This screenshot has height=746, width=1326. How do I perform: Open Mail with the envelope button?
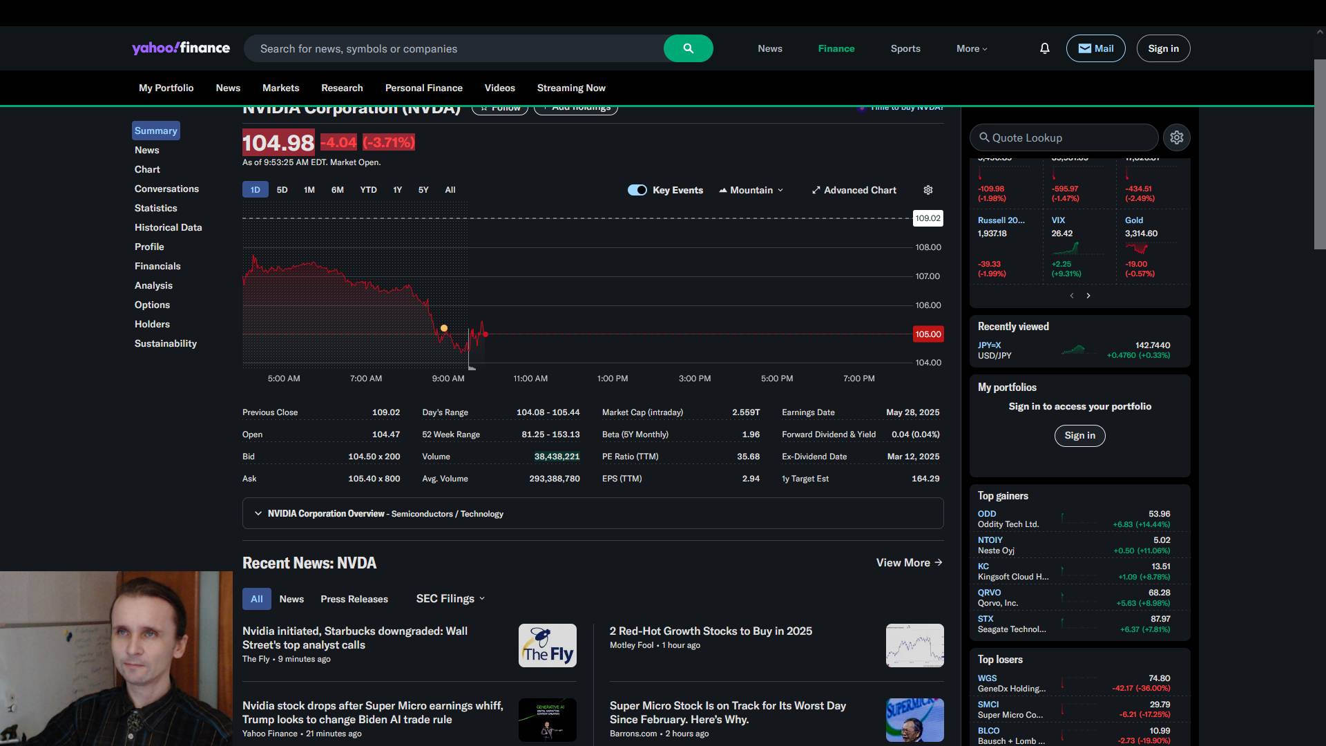(1095, 48)
